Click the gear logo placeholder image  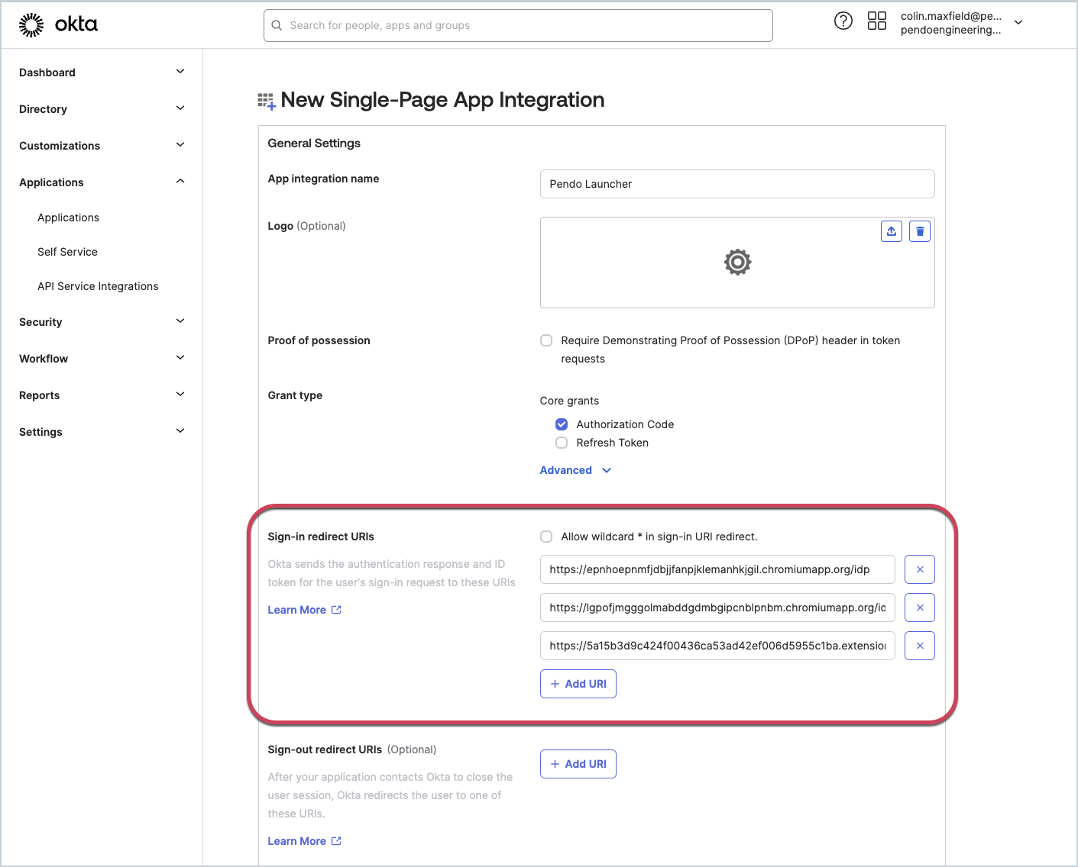[737, 263]
